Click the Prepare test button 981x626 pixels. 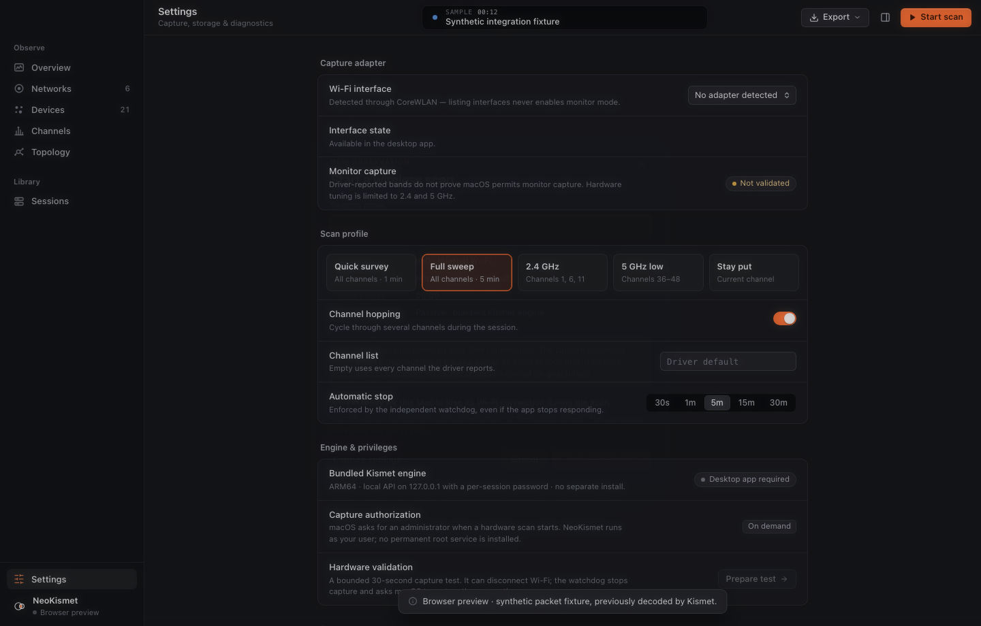[x=757, y=579]
